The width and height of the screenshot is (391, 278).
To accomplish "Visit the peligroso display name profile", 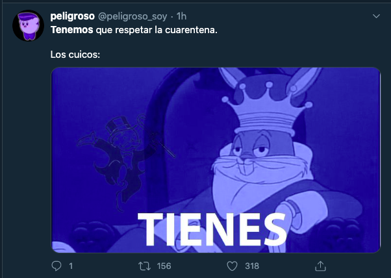I will [72, 16].
